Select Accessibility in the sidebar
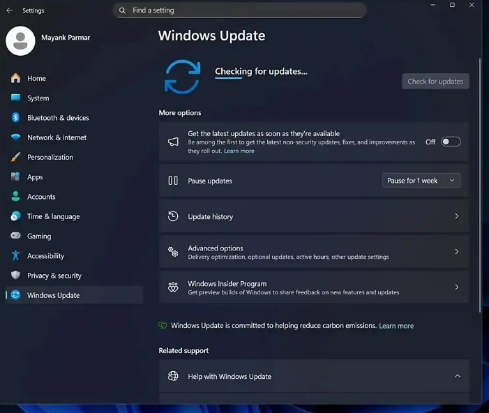 tap(75, 256)
